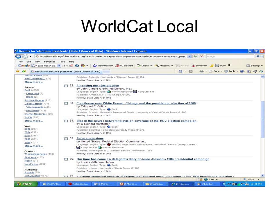
Task: Open the recent pages dropdown beside Forward
Action: click(31, 57)
